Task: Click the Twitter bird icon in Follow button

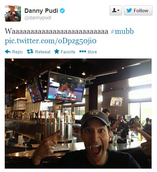Action: 129,10
